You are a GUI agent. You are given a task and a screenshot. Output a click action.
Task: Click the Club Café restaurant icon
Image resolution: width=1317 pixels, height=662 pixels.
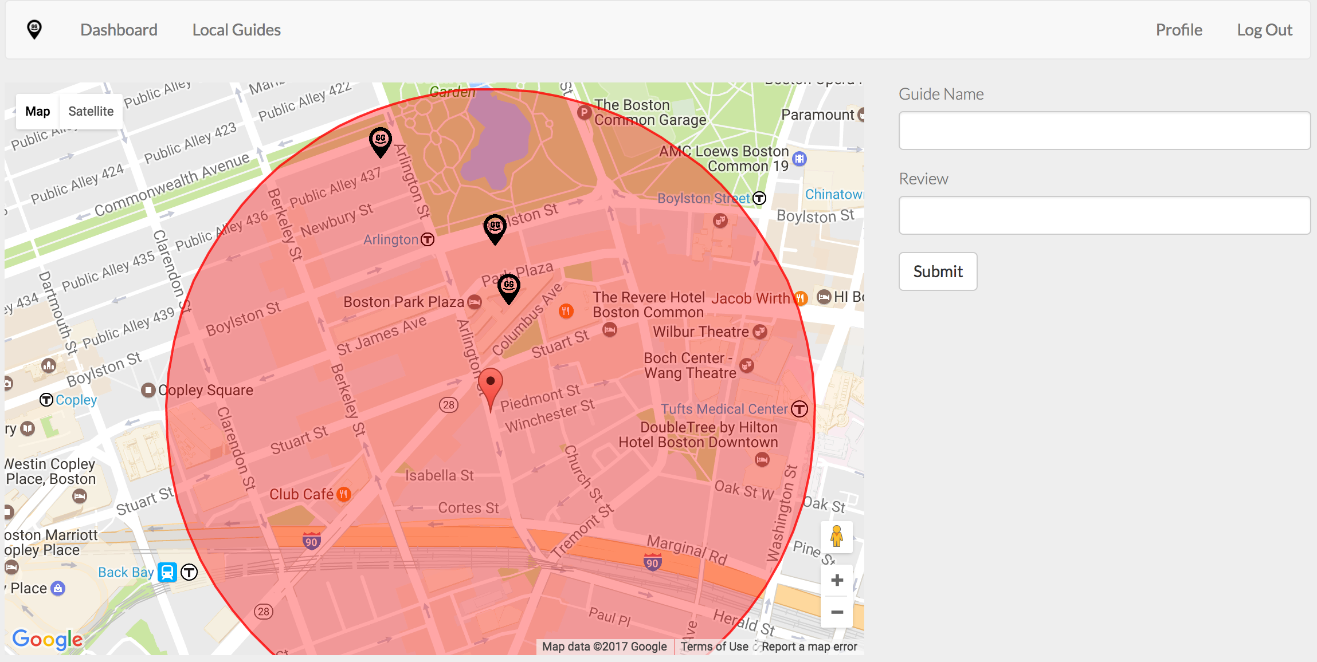[x=344, y=494]
